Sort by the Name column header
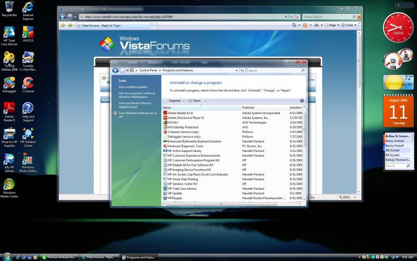The height and width of the screenshot is (261, 417). 201,107
